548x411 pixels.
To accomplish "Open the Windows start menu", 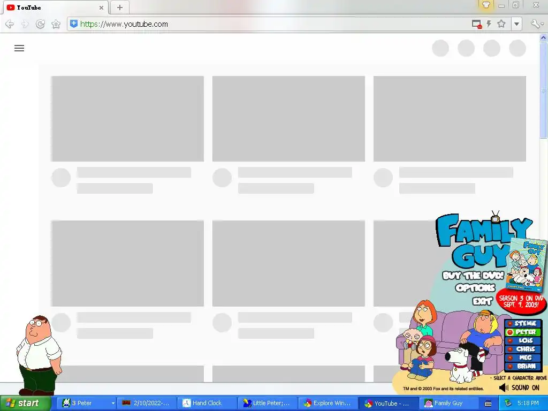I will tap(25, 403).
